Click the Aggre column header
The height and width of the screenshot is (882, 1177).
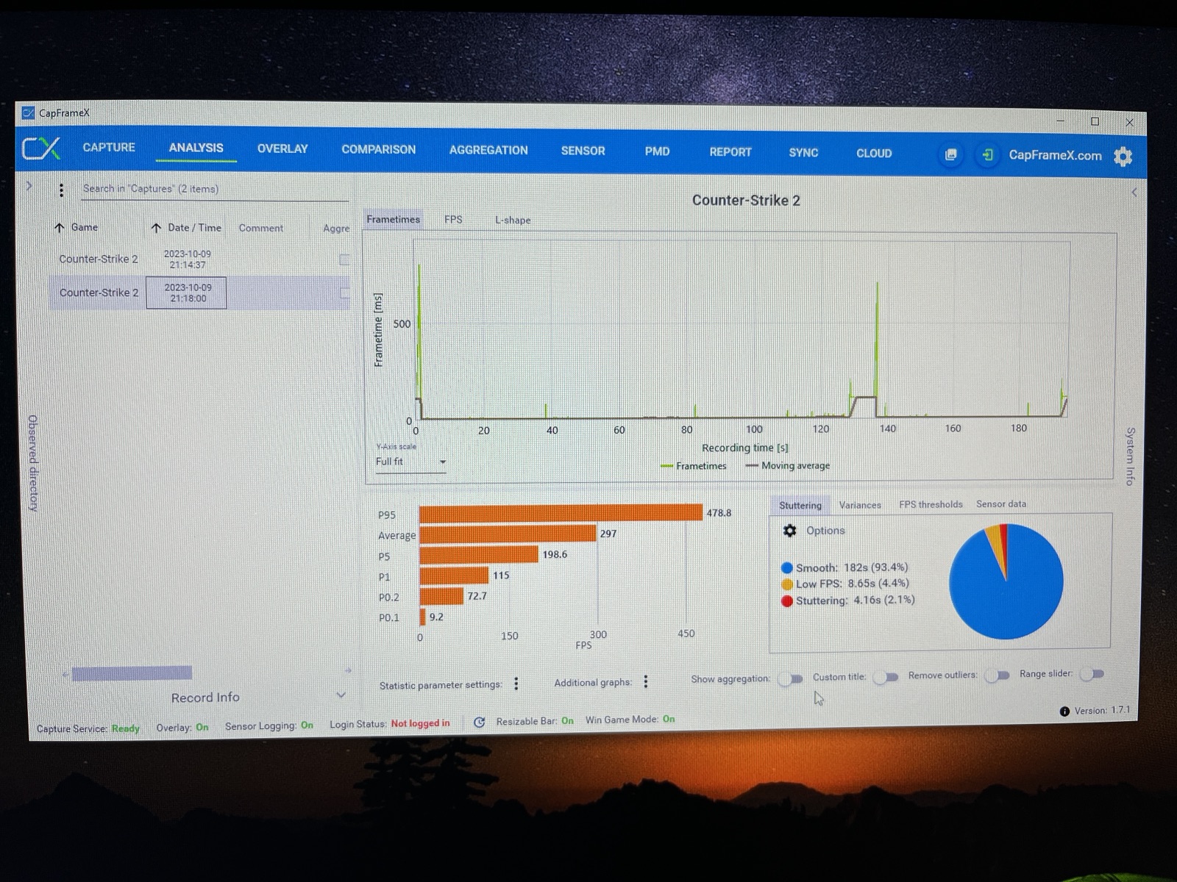point(336,229)
